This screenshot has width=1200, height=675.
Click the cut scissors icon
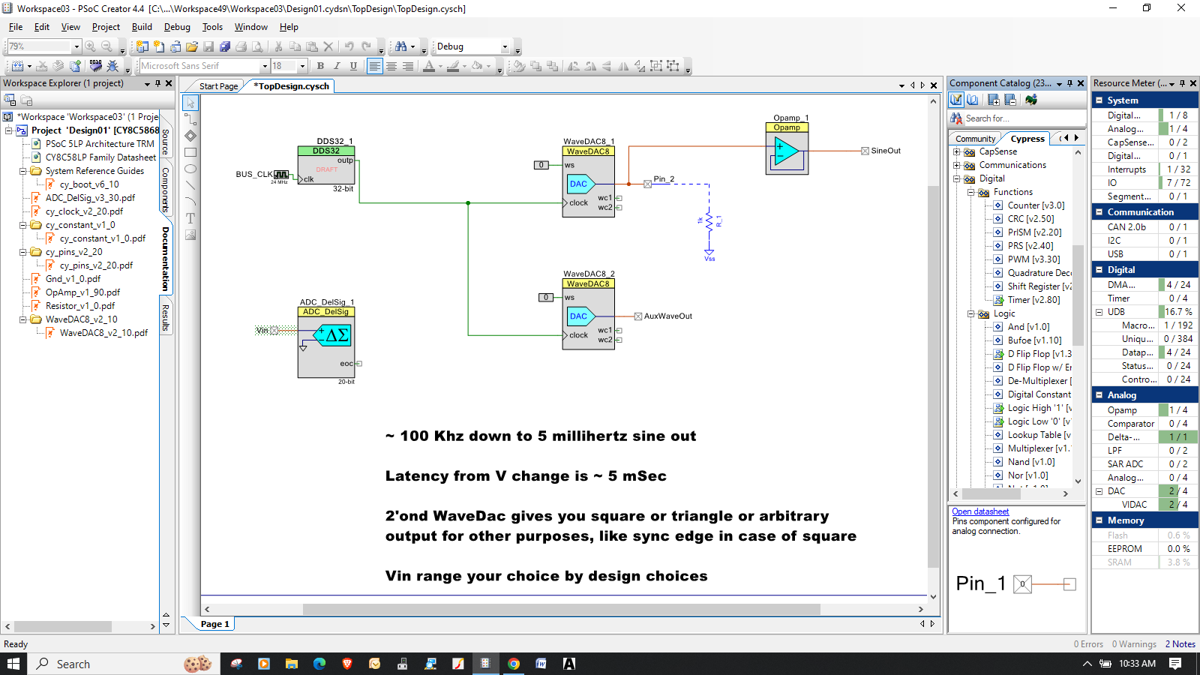coord(279,46)
